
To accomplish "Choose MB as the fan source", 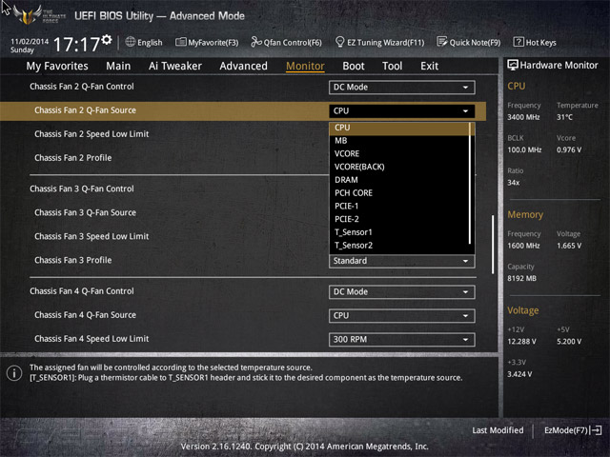I will [x=399, y=141].
